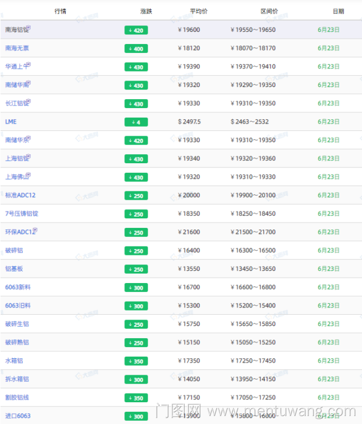Screen dimensions: 362x424
Task: Click the badge icon beside 南海铝锭
Action: [x=29, y=28]
